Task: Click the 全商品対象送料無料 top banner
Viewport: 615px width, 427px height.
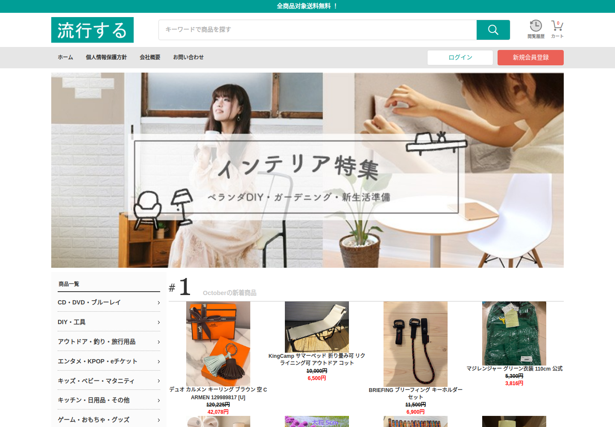Action: tap(307, 6)
